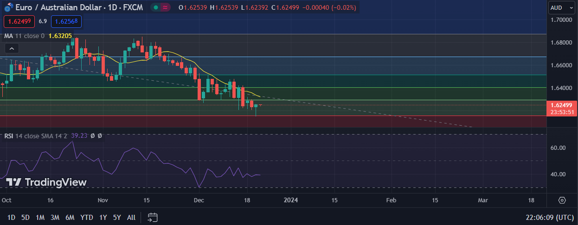Select the 1Y time range
Image resolution: width=578 pixels, height=225 pixels.
103,217
